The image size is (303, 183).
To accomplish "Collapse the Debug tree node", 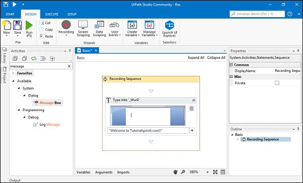I will 24,117.
